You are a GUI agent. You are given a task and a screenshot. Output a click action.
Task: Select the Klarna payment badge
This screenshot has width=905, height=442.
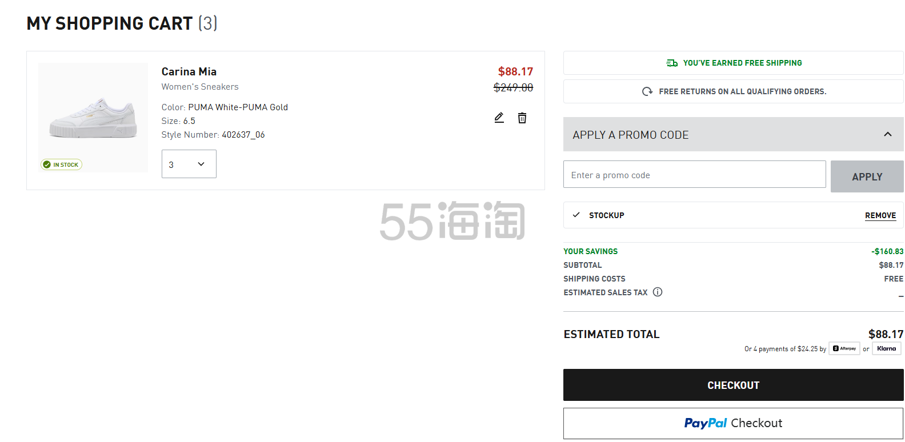(x=886, y=348)
